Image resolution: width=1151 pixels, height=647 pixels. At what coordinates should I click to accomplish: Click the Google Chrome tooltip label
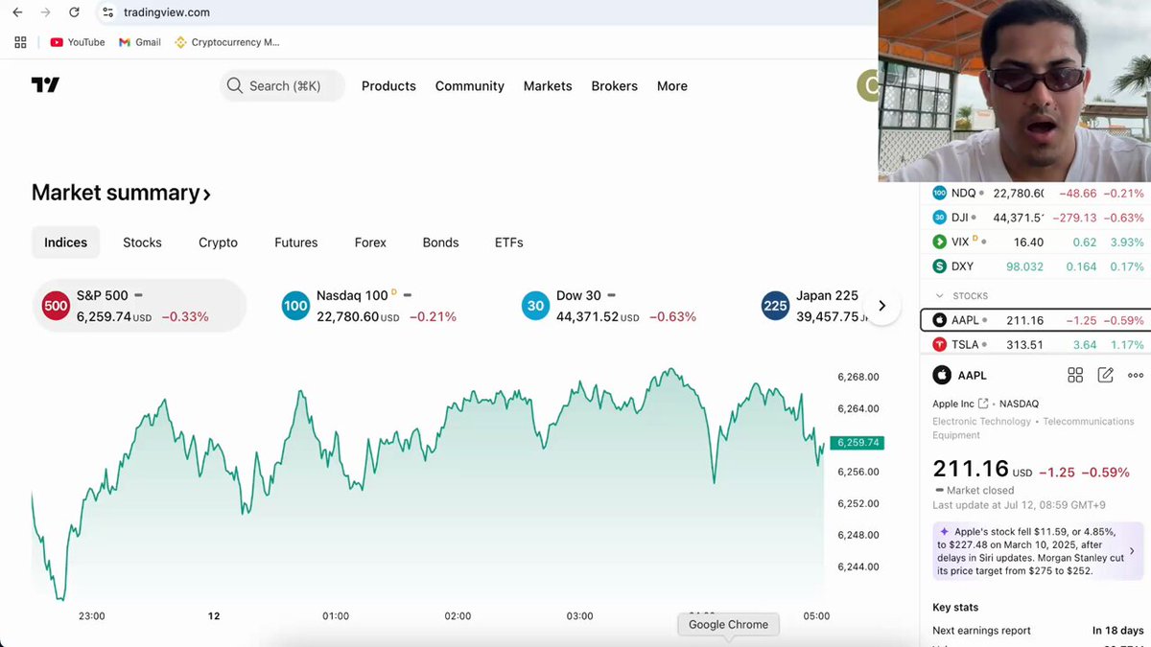pyautogui.click(x=728, y=624)
